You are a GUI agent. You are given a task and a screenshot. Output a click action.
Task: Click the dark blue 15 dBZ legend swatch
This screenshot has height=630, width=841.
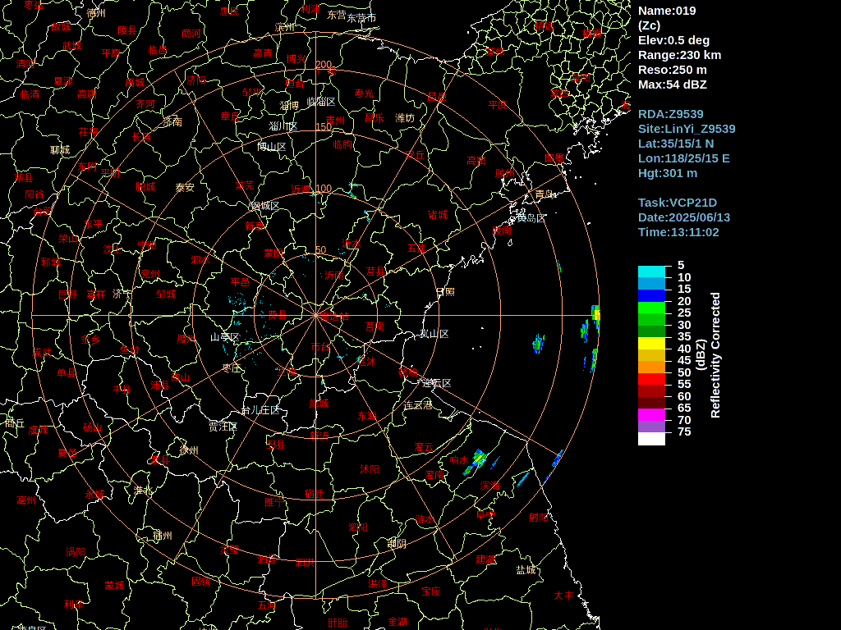tap(651, 295)
